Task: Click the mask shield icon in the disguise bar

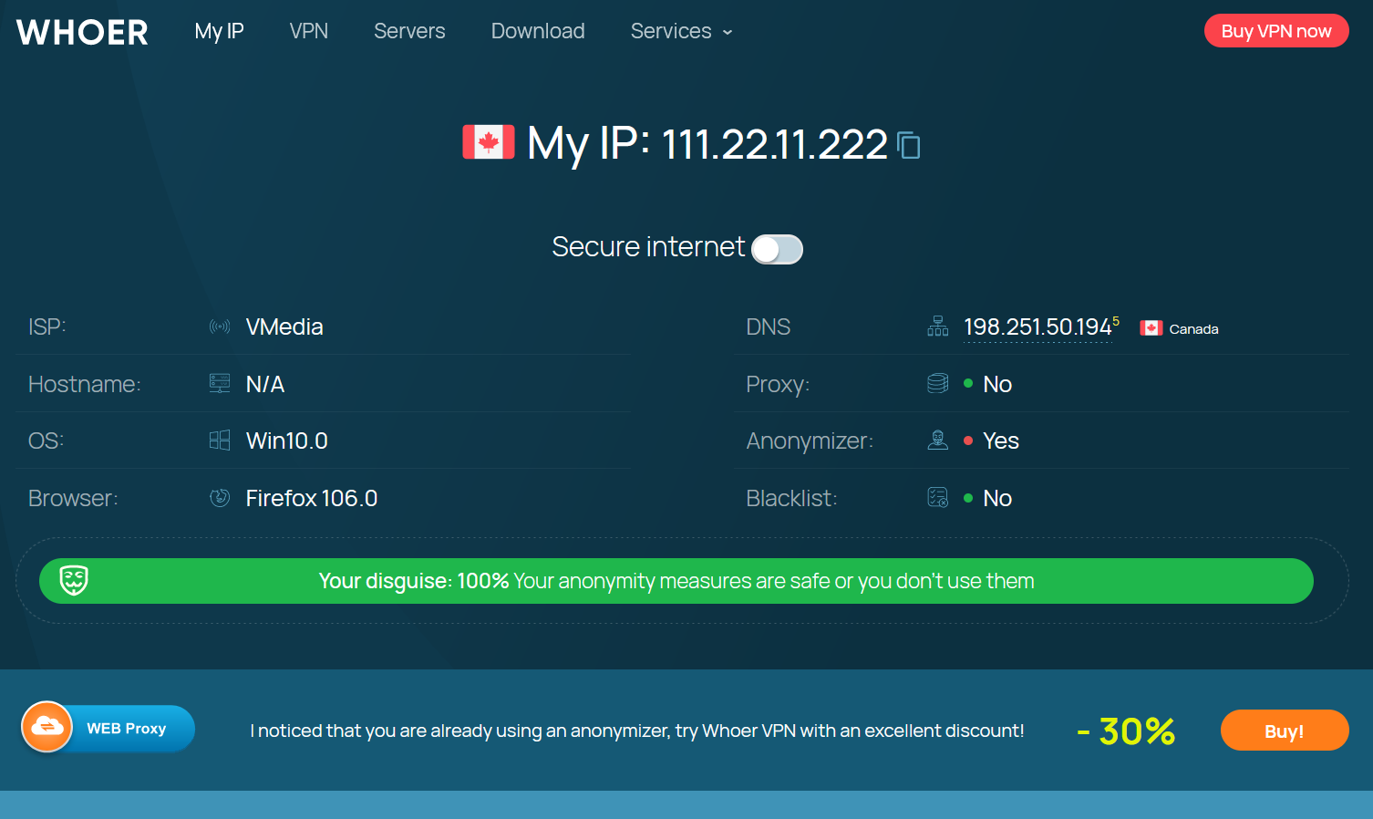Action: click(74, 580)
